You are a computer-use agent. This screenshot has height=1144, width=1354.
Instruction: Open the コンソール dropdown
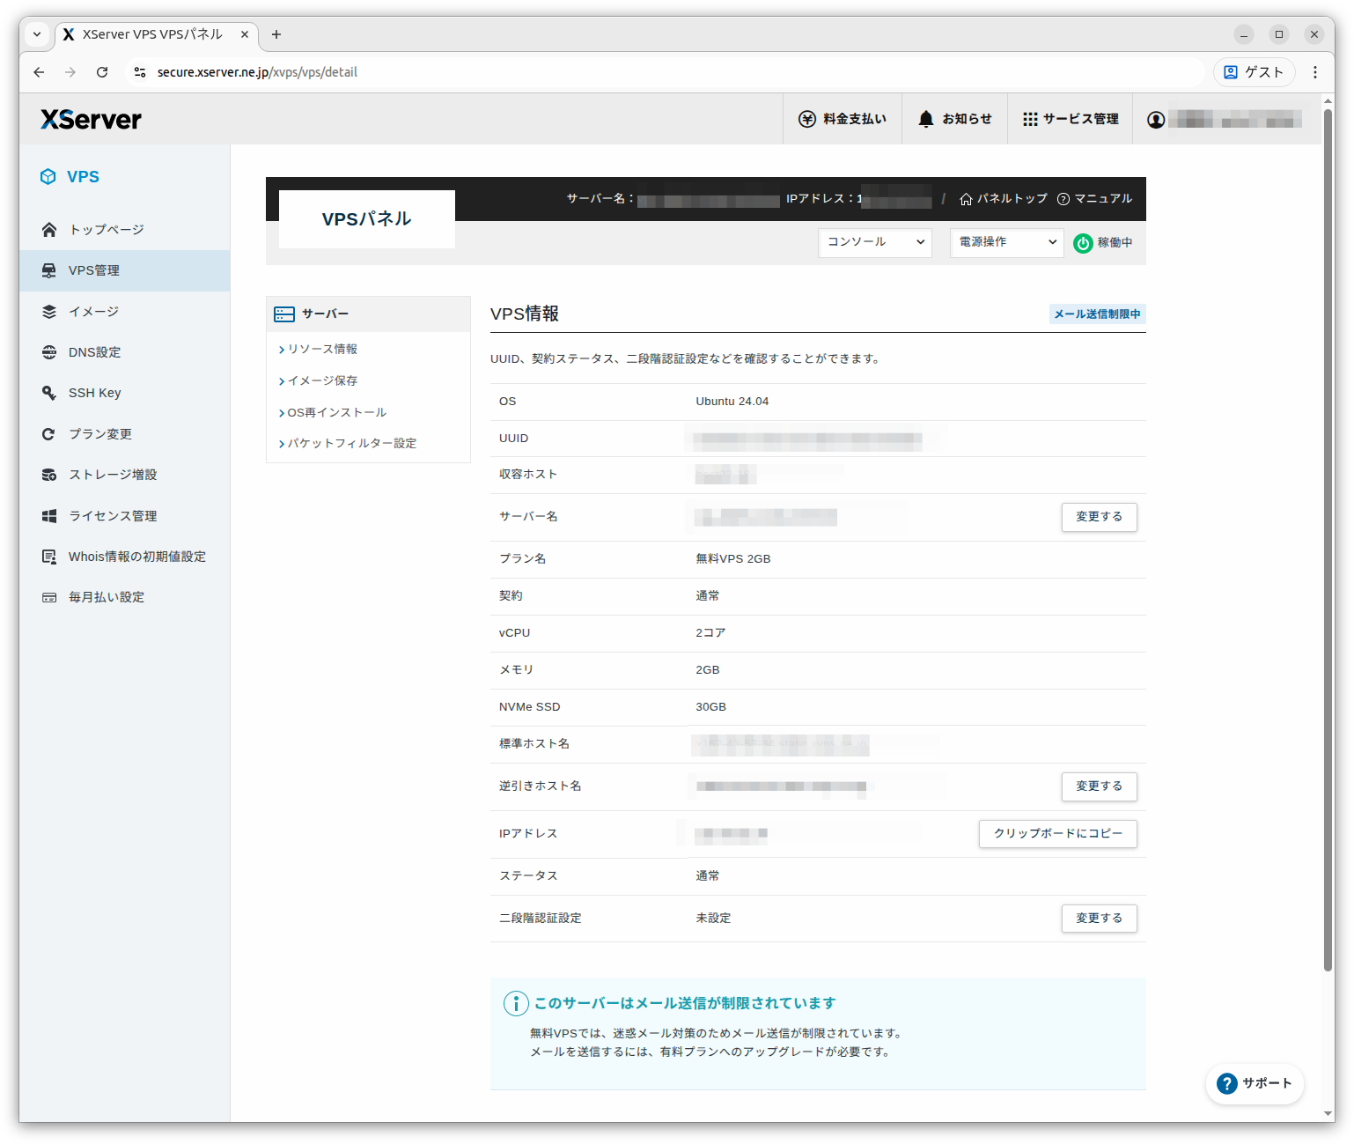point(874,243)
